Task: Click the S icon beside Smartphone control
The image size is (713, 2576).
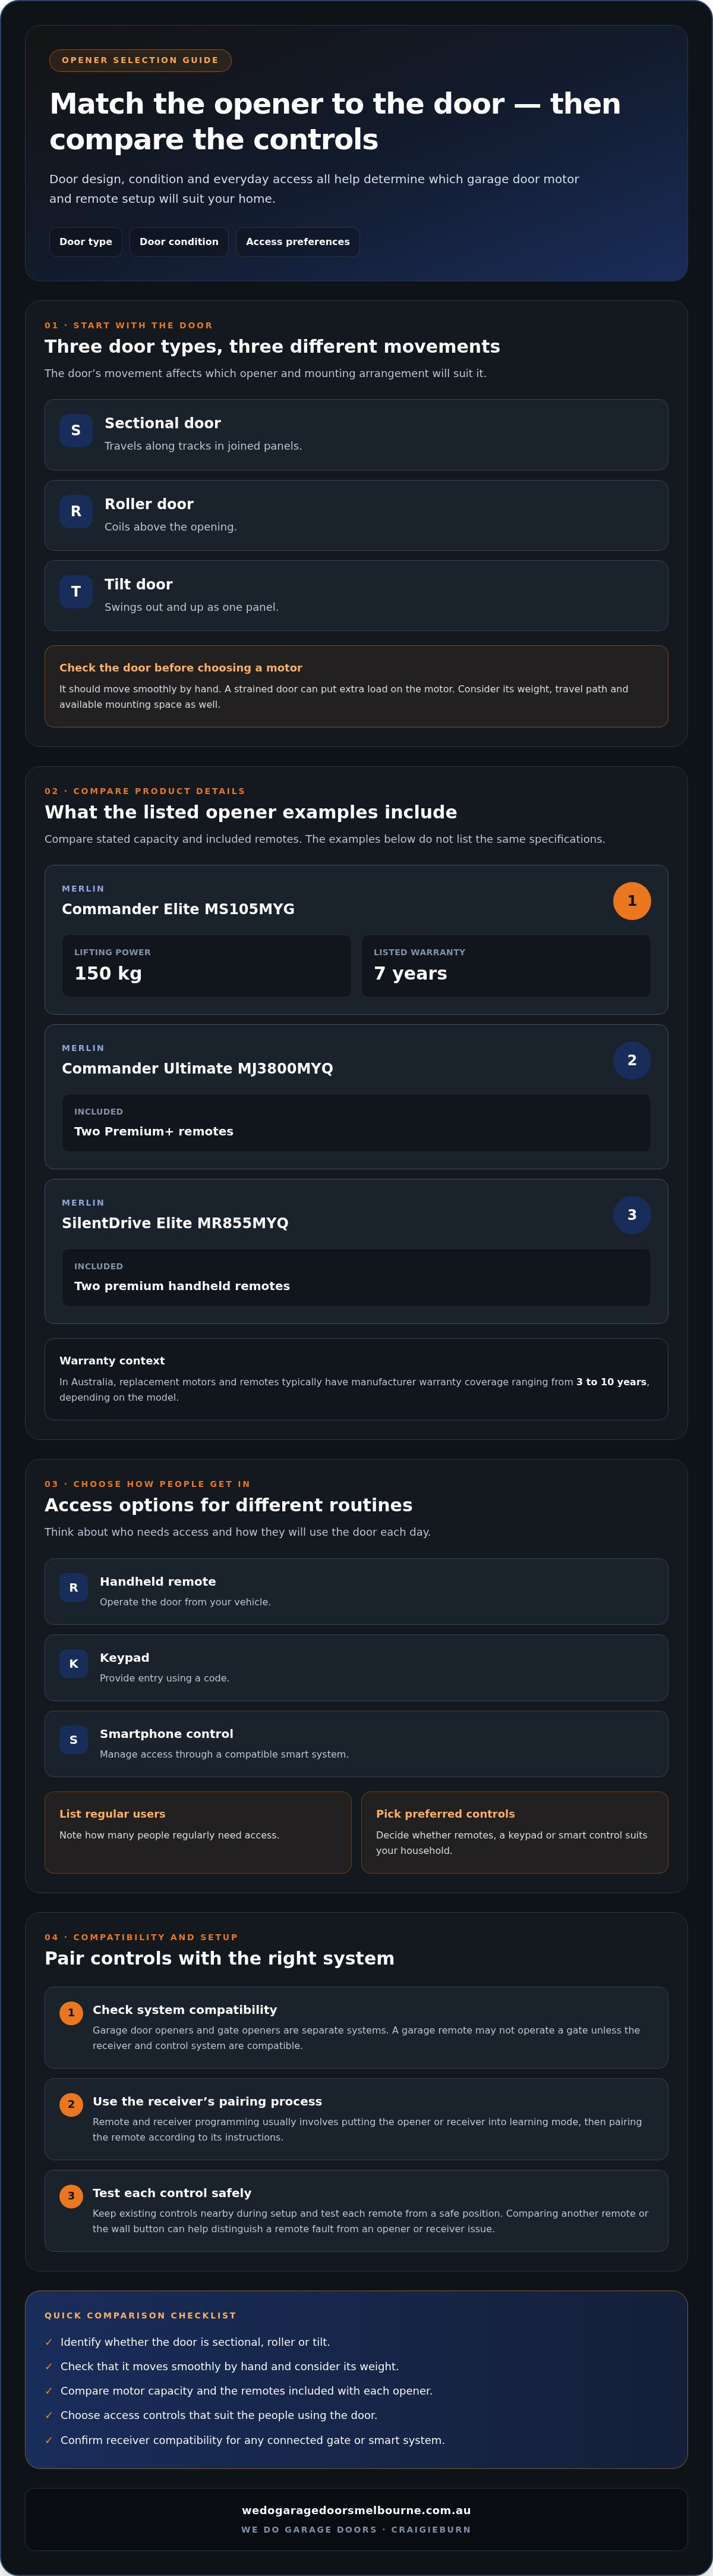Action: pos(74,1739)
